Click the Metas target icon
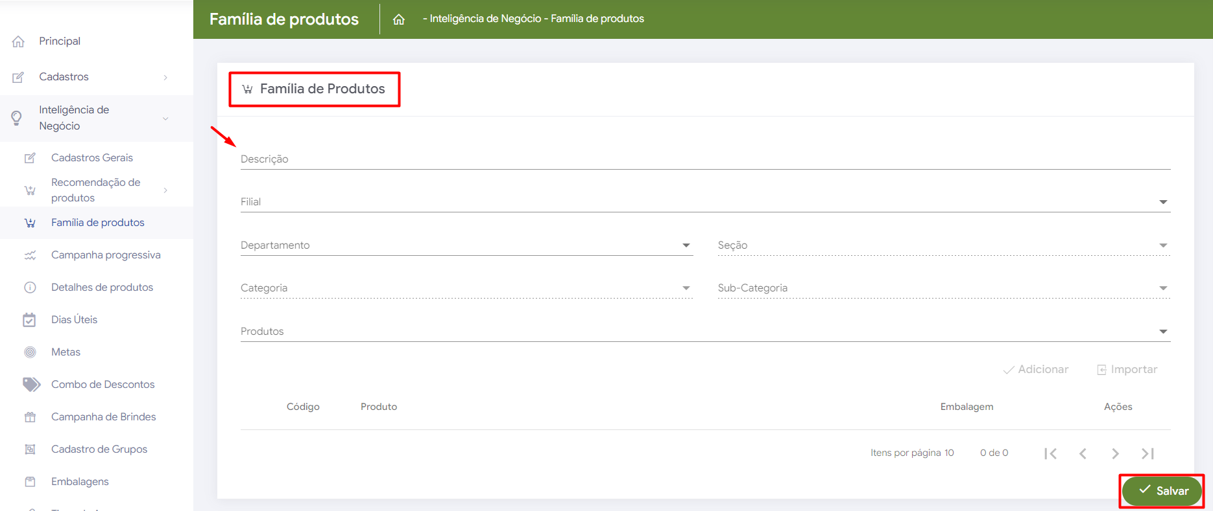 [x=30, y=352]
